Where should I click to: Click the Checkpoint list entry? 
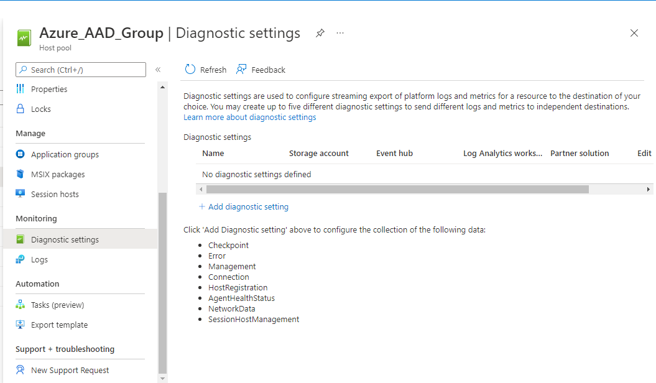(x=228, y=246)
